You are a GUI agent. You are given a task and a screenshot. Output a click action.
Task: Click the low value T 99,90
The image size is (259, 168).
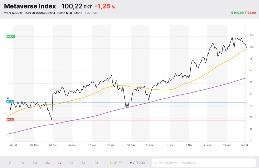(x=250, y=12)
